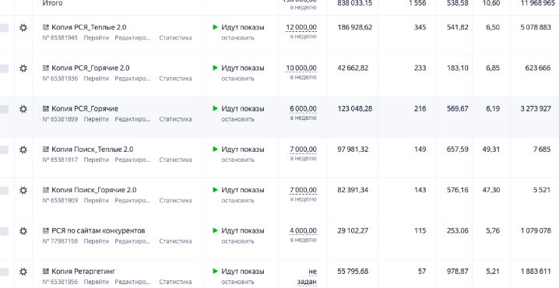559x288 pixels.
Task: Open gear settings for Копия Ретаргетинг
Action: [x=23, y=272]
